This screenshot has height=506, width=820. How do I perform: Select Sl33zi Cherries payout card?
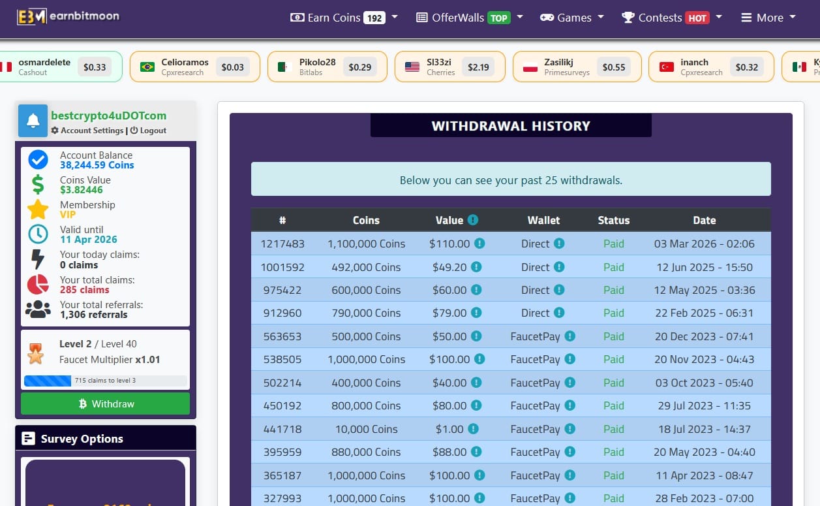pos(449,67)
